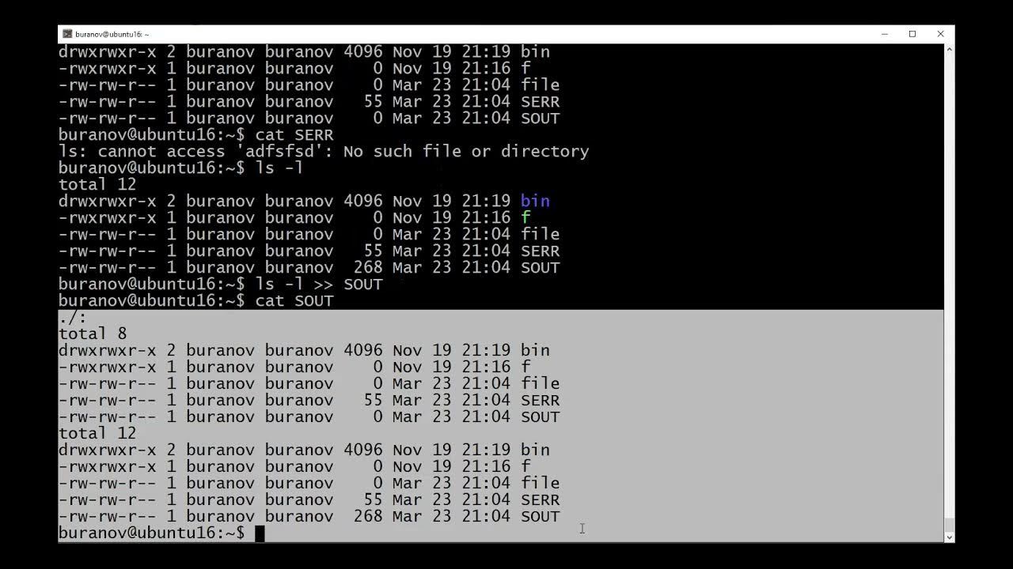Viewport: 1013px width, 569px height.
Task: Click the highlighted 'total 12' line
Action: [x=97, y=434]
